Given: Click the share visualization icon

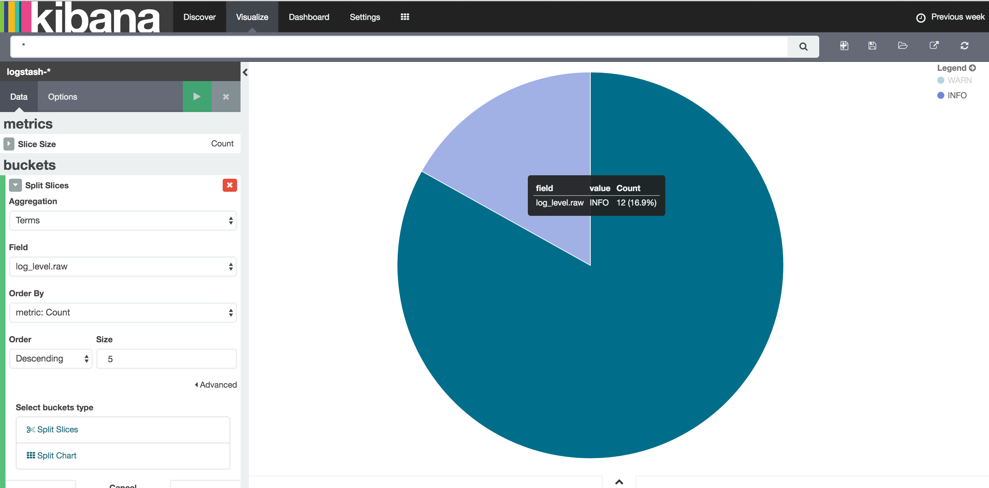Looking at the screenshot, I should (934, 45).
